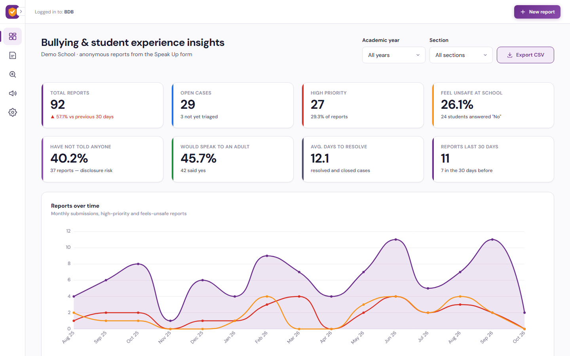Click the shield logo icon

[x=12, y=12]
